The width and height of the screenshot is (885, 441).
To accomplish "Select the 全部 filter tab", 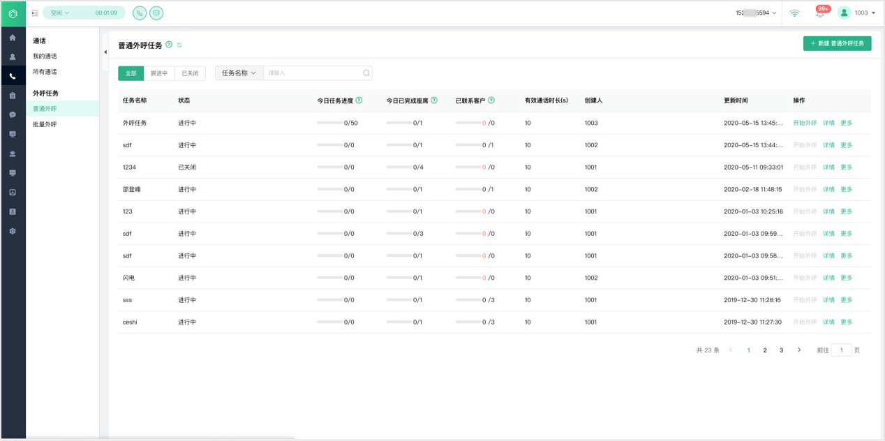I will 131,73.
